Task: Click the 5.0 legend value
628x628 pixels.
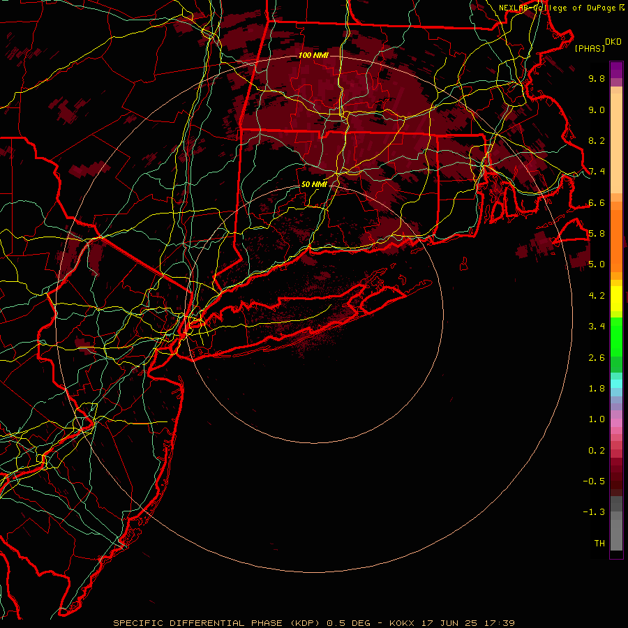Action: click(x=597, y=264)
